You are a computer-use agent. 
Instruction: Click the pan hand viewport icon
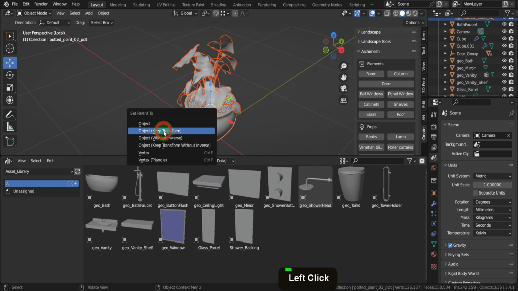[x=343, y=77]
